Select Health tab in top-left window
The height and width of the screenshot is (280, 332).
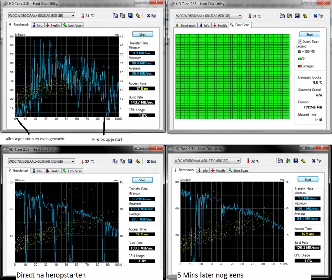tap(53, 25)
